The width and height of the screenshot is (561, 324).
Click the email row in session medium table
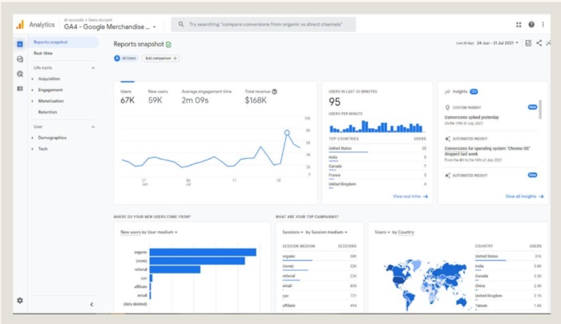point(319,286)
